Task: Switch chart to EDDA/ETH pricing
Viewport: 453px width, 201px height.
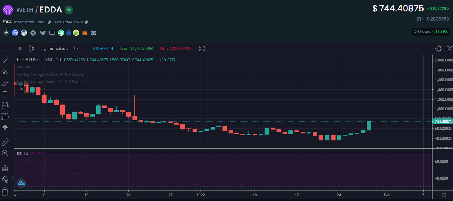Action: (103, 48)
